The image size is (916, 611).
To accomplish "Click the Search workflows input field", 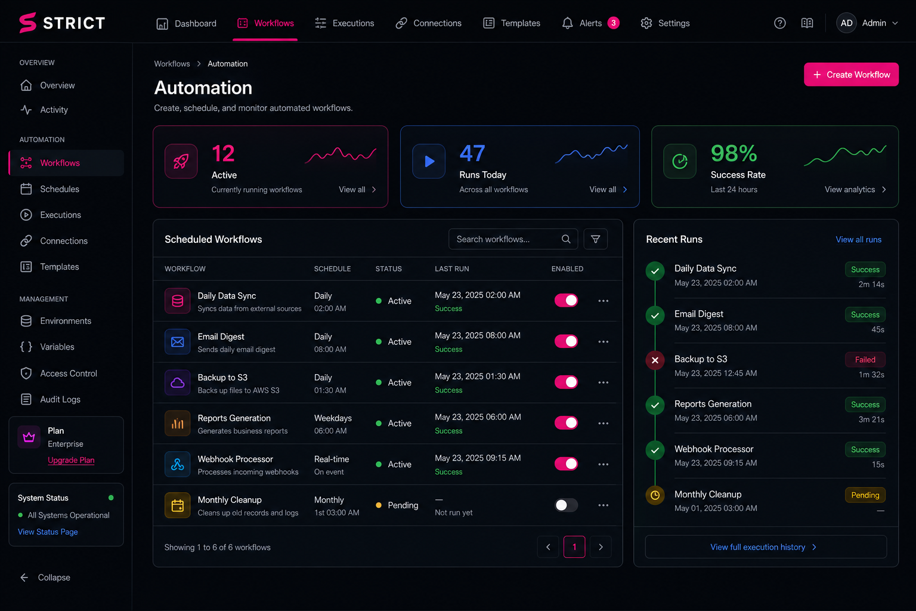I will coord(513,239).
